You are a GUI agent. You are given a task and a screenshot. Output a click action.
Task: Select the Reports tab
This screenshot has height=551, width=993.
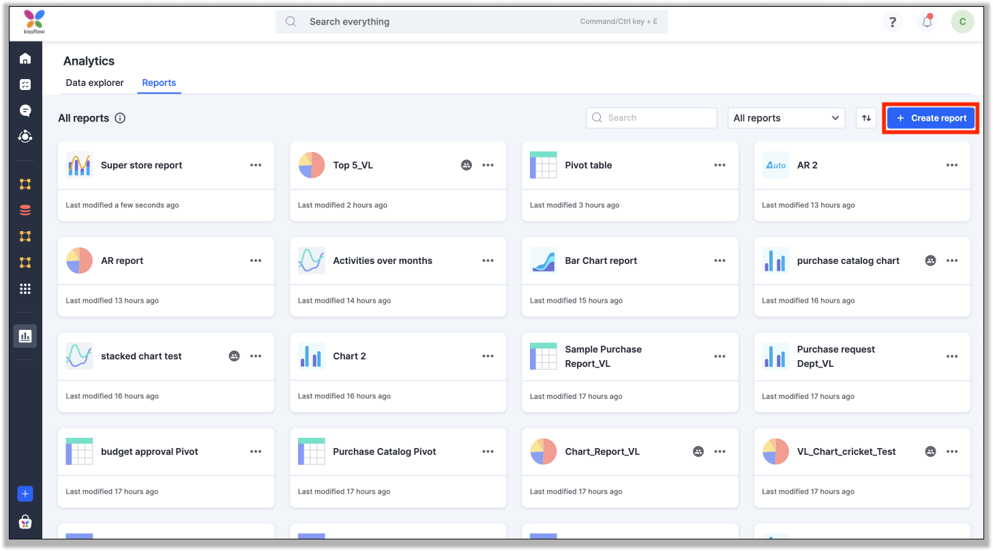pyautogui.click(x=159, y=83)
